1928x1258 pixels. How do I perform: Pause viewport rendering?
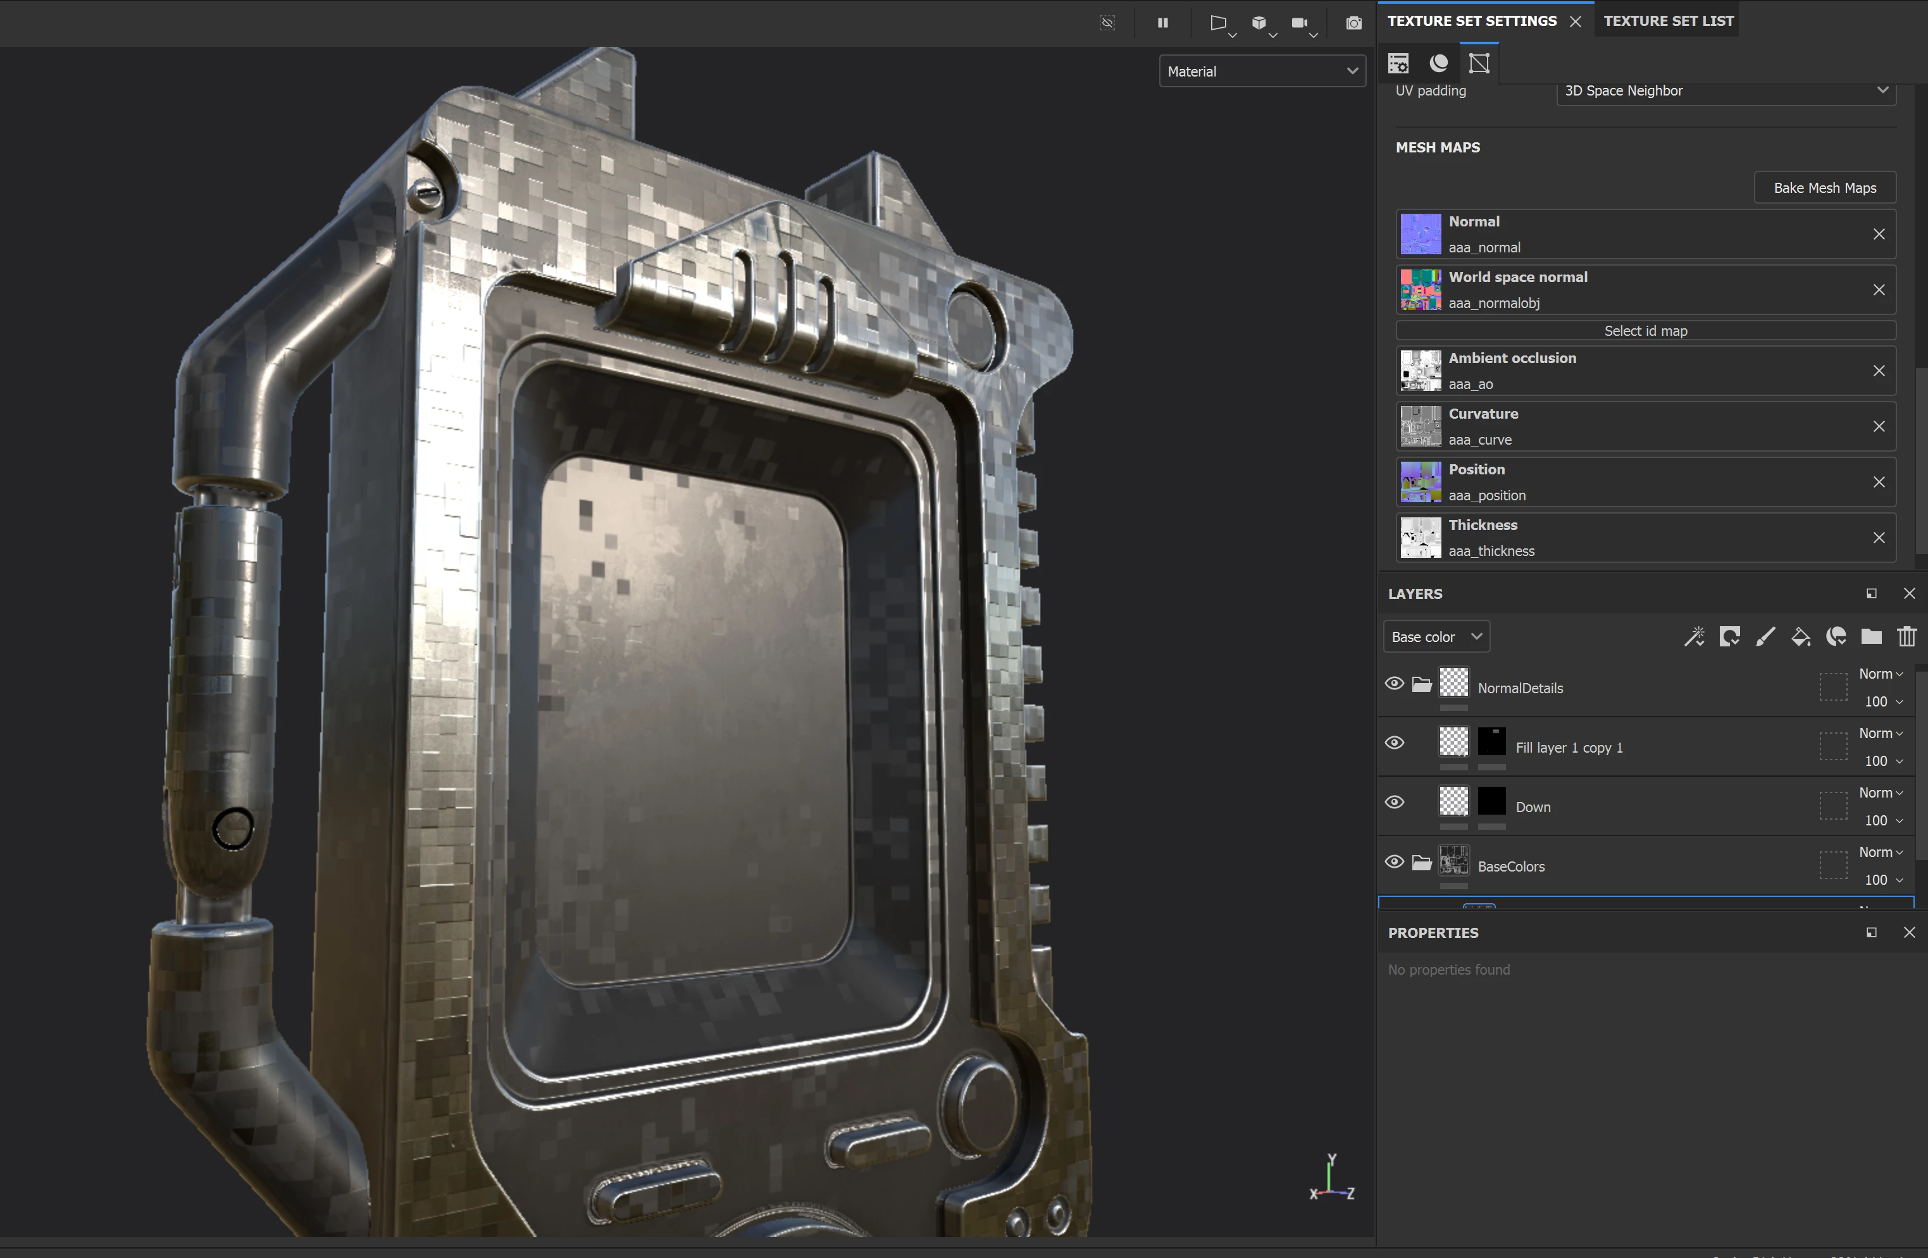(x=1162, y=23)
